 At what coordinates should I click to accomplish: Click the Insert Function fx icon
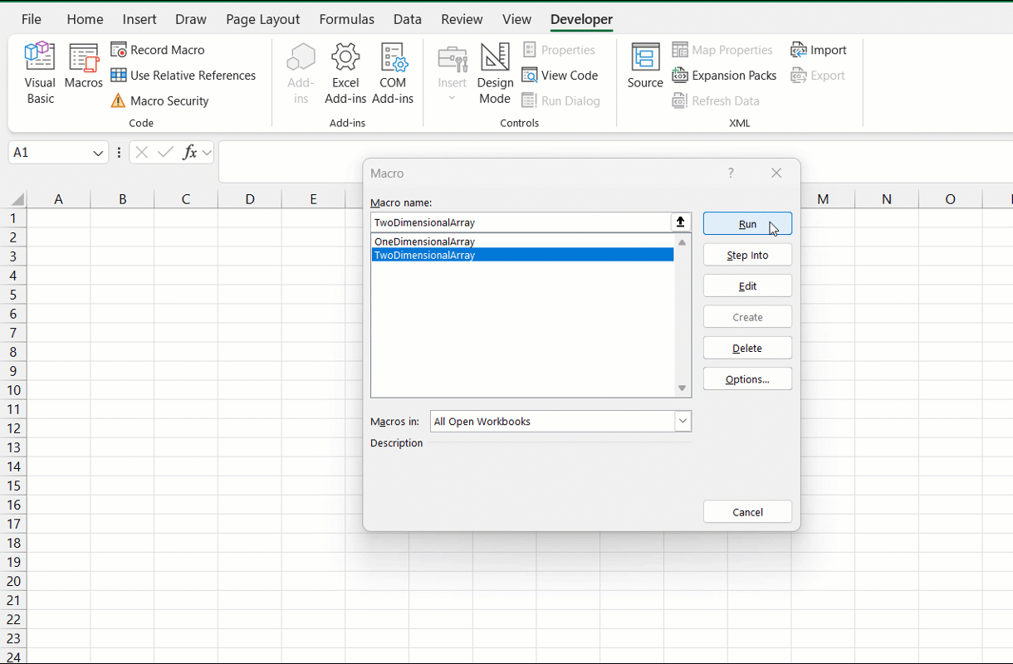190,153
